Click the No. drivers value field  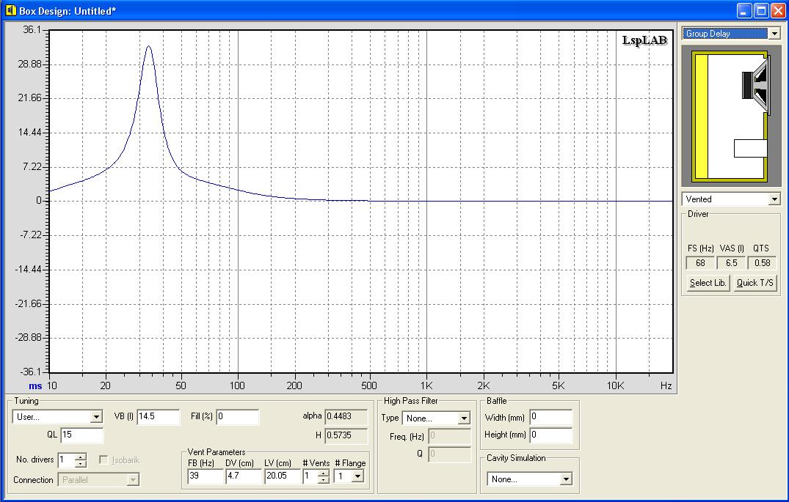(x=66, y=459)
